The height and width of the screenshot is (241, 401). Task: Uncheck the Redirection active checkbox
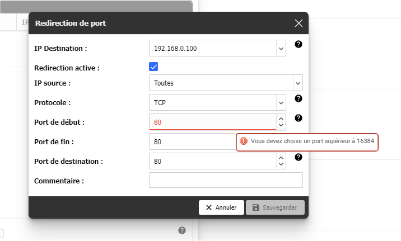point(154,67)
